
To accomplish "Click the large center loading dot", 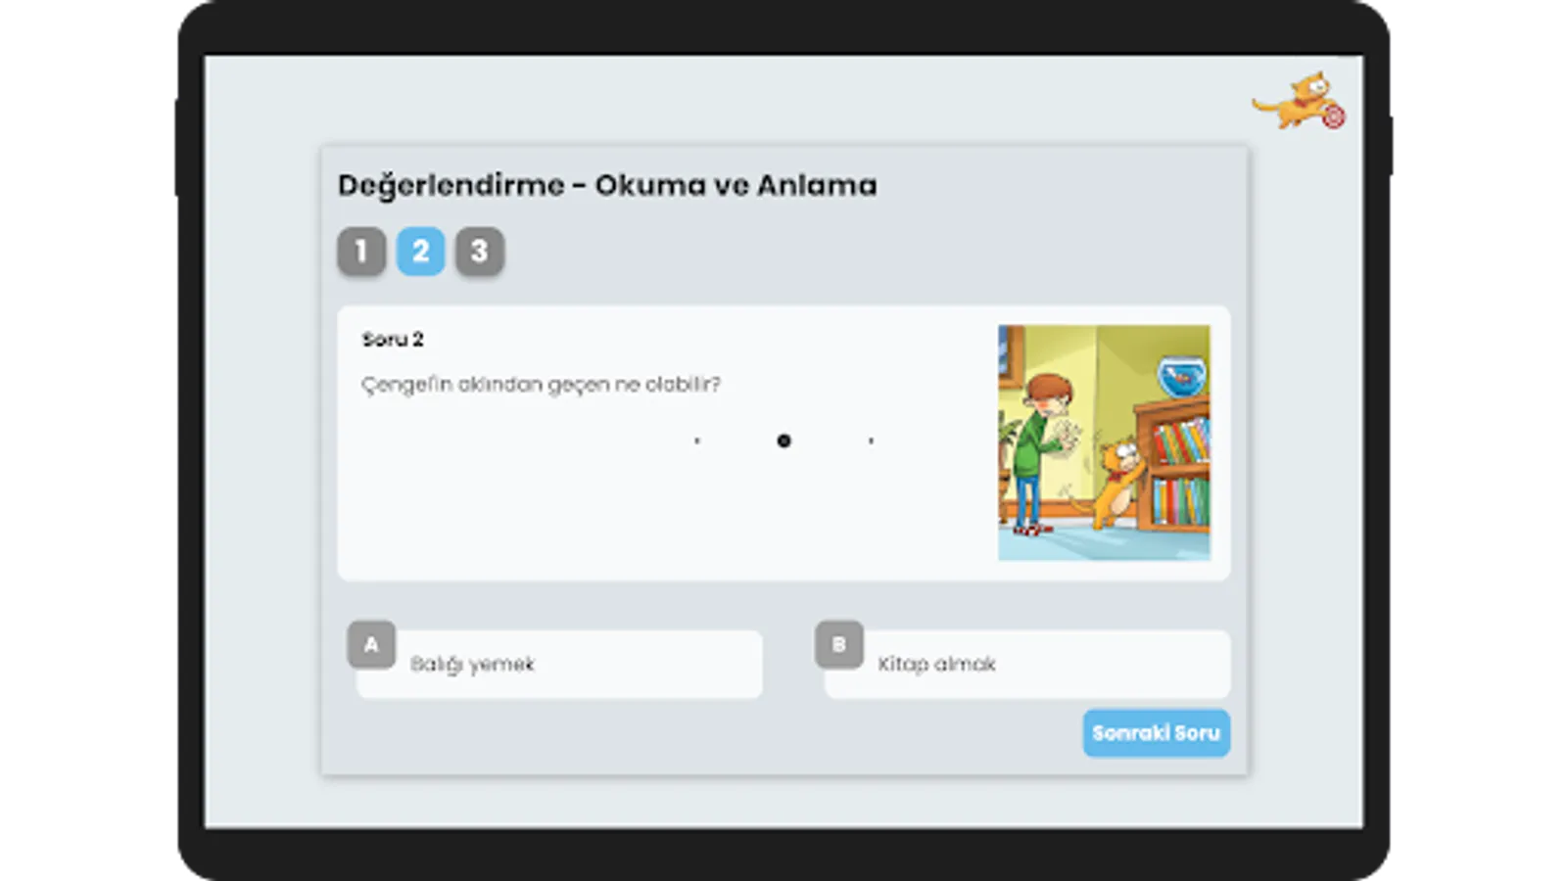I will click(783, 441).
